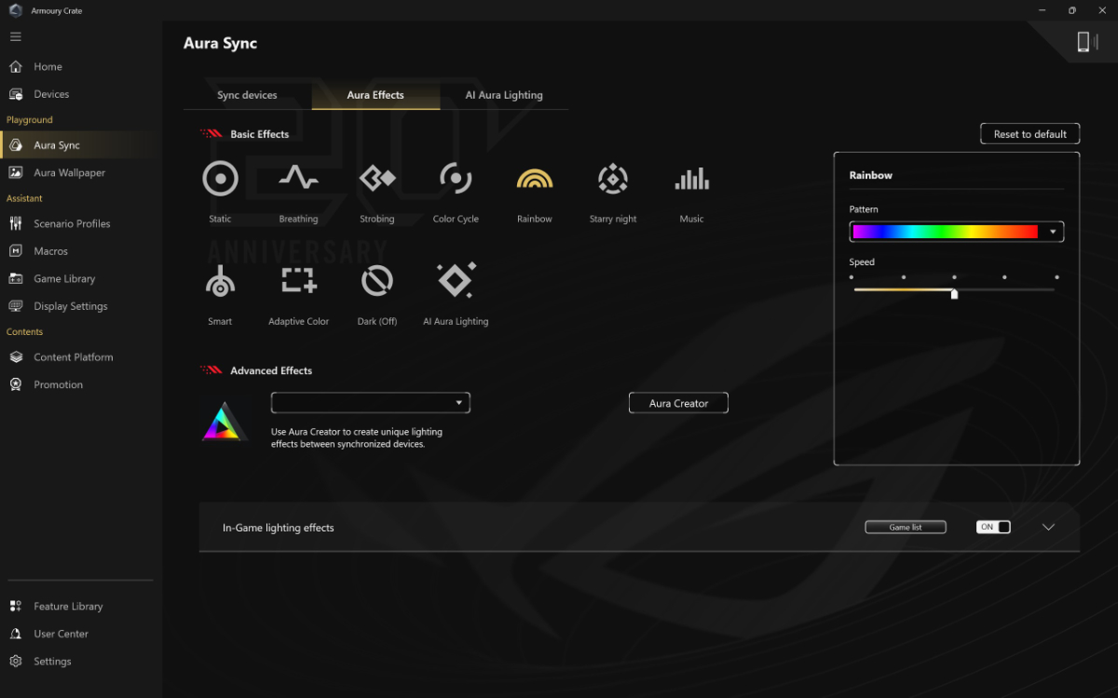
Task: Pick the Smart effect icon
Action: (220, 280)
